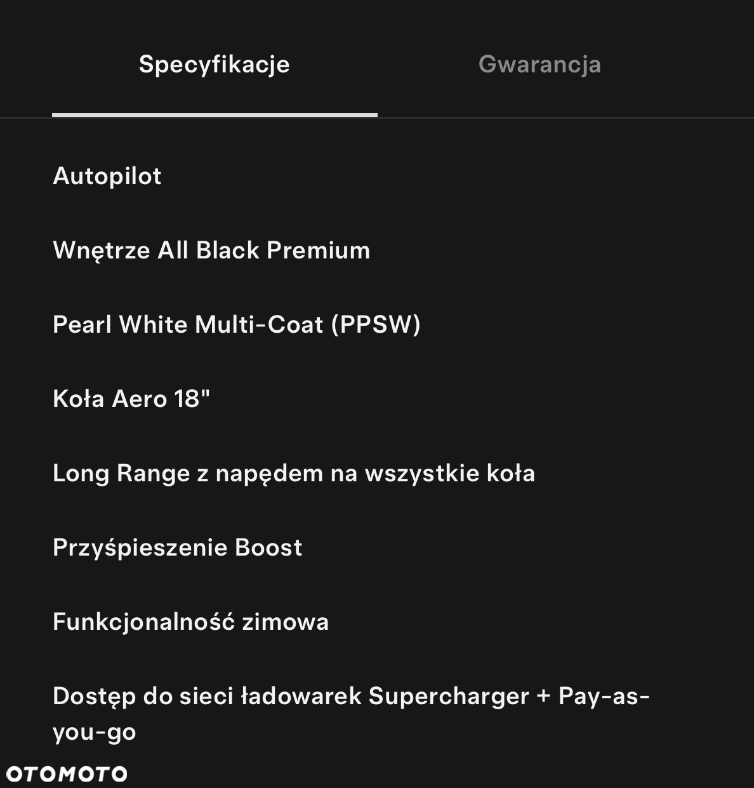The image size is (754, 788).
Task: Click the white underline beneath Specyfikacje
Action: tap(215, 115)
